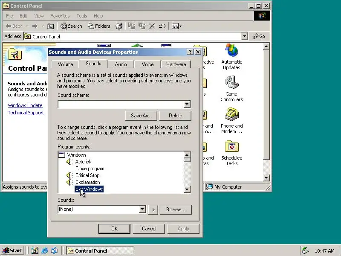Viewport: 341px width, 256px height.
Task: Select Exit Windows in Program events
Action: 89,189
